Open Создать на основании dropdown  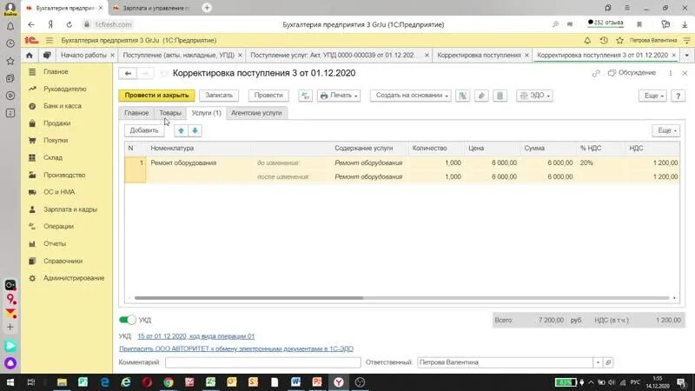411,96
